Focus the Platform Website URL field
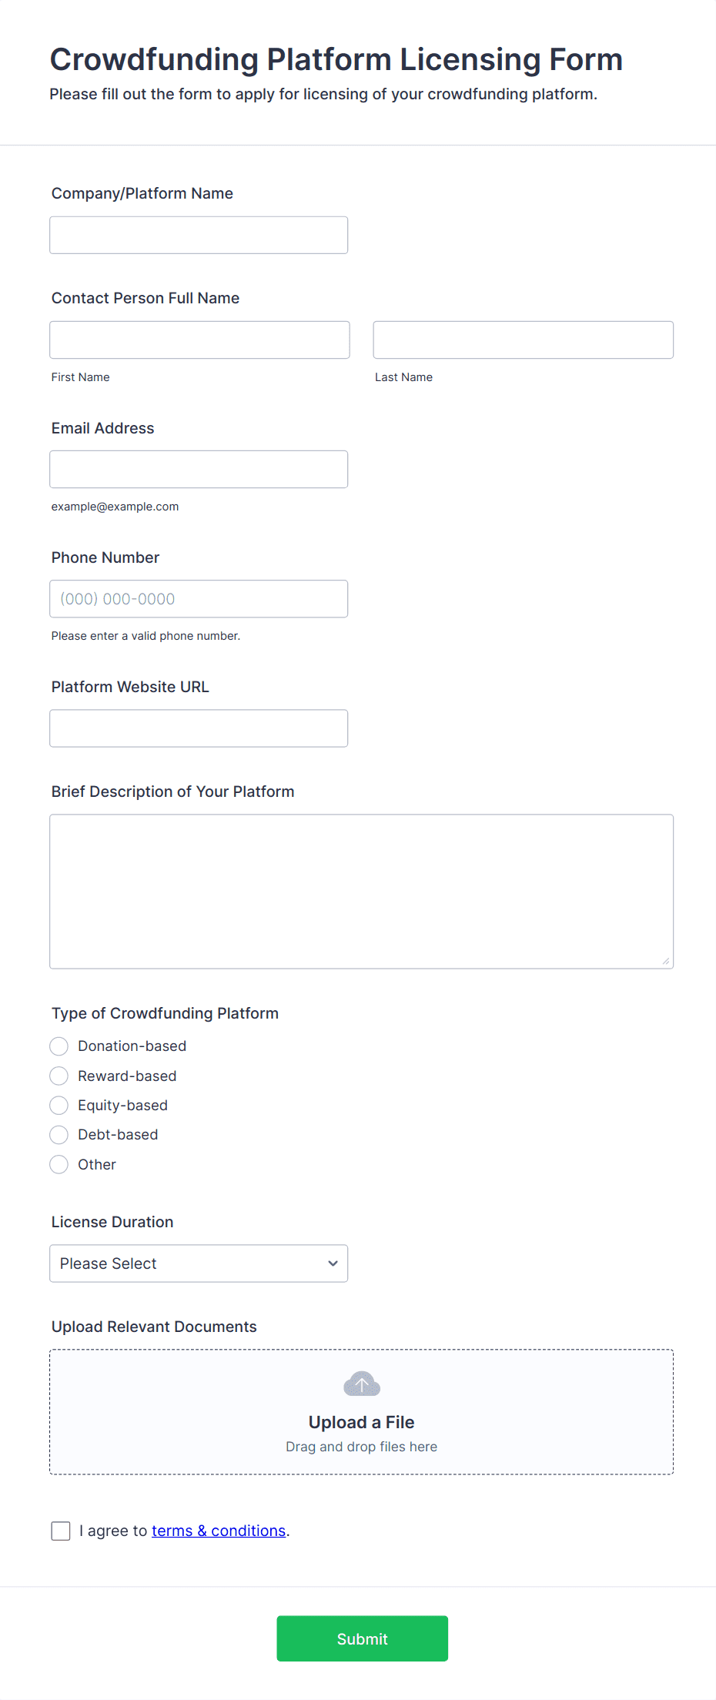The width and height of the screenshot is (716, 1700). (x=199, y=728)
